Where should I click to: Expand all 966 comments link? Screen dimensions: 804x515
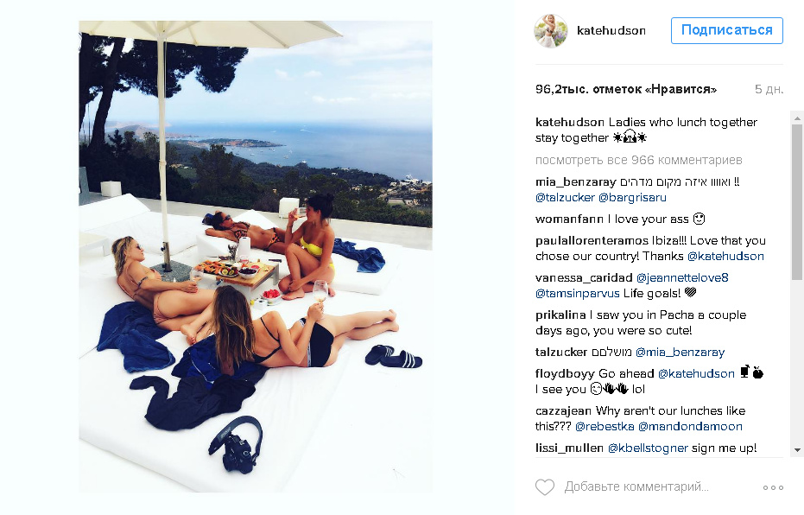tap(638, 160)
